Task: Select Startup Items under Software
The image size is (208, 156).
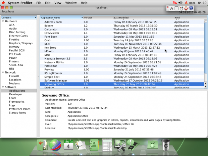Action: coord(17,113)
